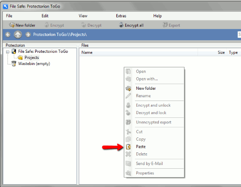This screenshot has width=241, height=187.
Task: Open the Help menu
Action: (157, 16)
